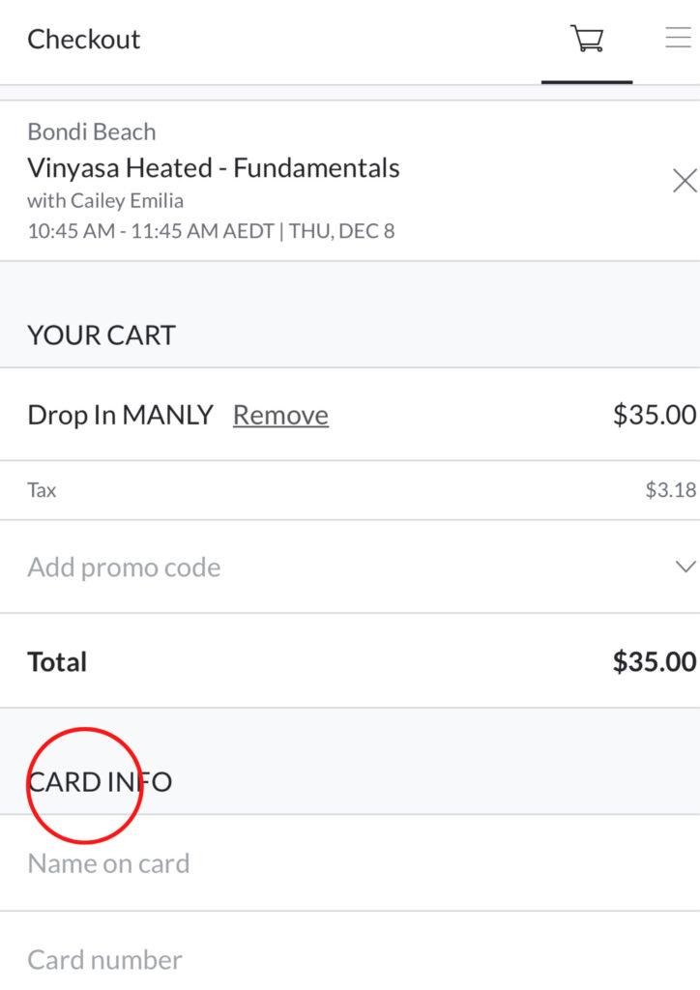The height and width of the screenshot is (990, 700).
Task: Select the Drop In MANLY item
Action: point(120,415)
